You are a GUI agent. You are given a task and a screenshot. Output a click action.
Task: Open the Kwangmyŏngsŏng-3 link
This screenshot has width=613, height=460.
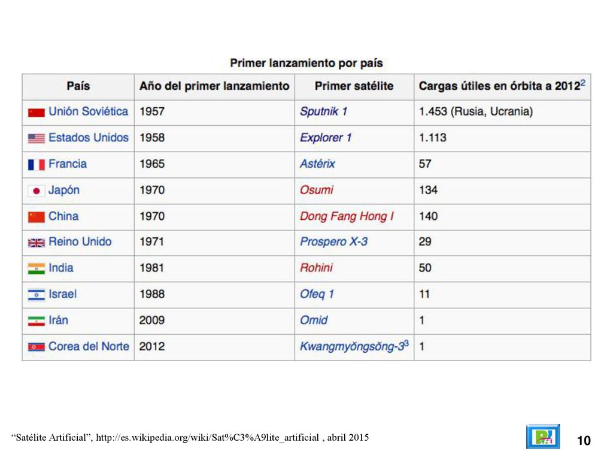point(352,347)
